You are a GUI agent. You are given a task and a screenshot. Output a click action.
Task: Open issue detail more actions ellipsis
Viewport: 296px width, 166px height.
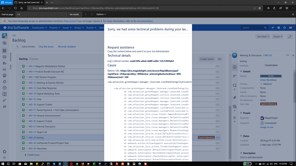coord(287,55)
